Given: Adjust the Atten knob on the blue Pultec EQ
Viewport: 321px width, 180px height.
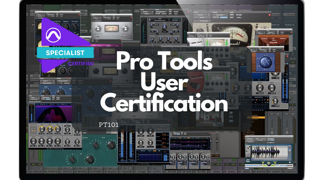Looking at the screenshot, I should click(60, 92).
